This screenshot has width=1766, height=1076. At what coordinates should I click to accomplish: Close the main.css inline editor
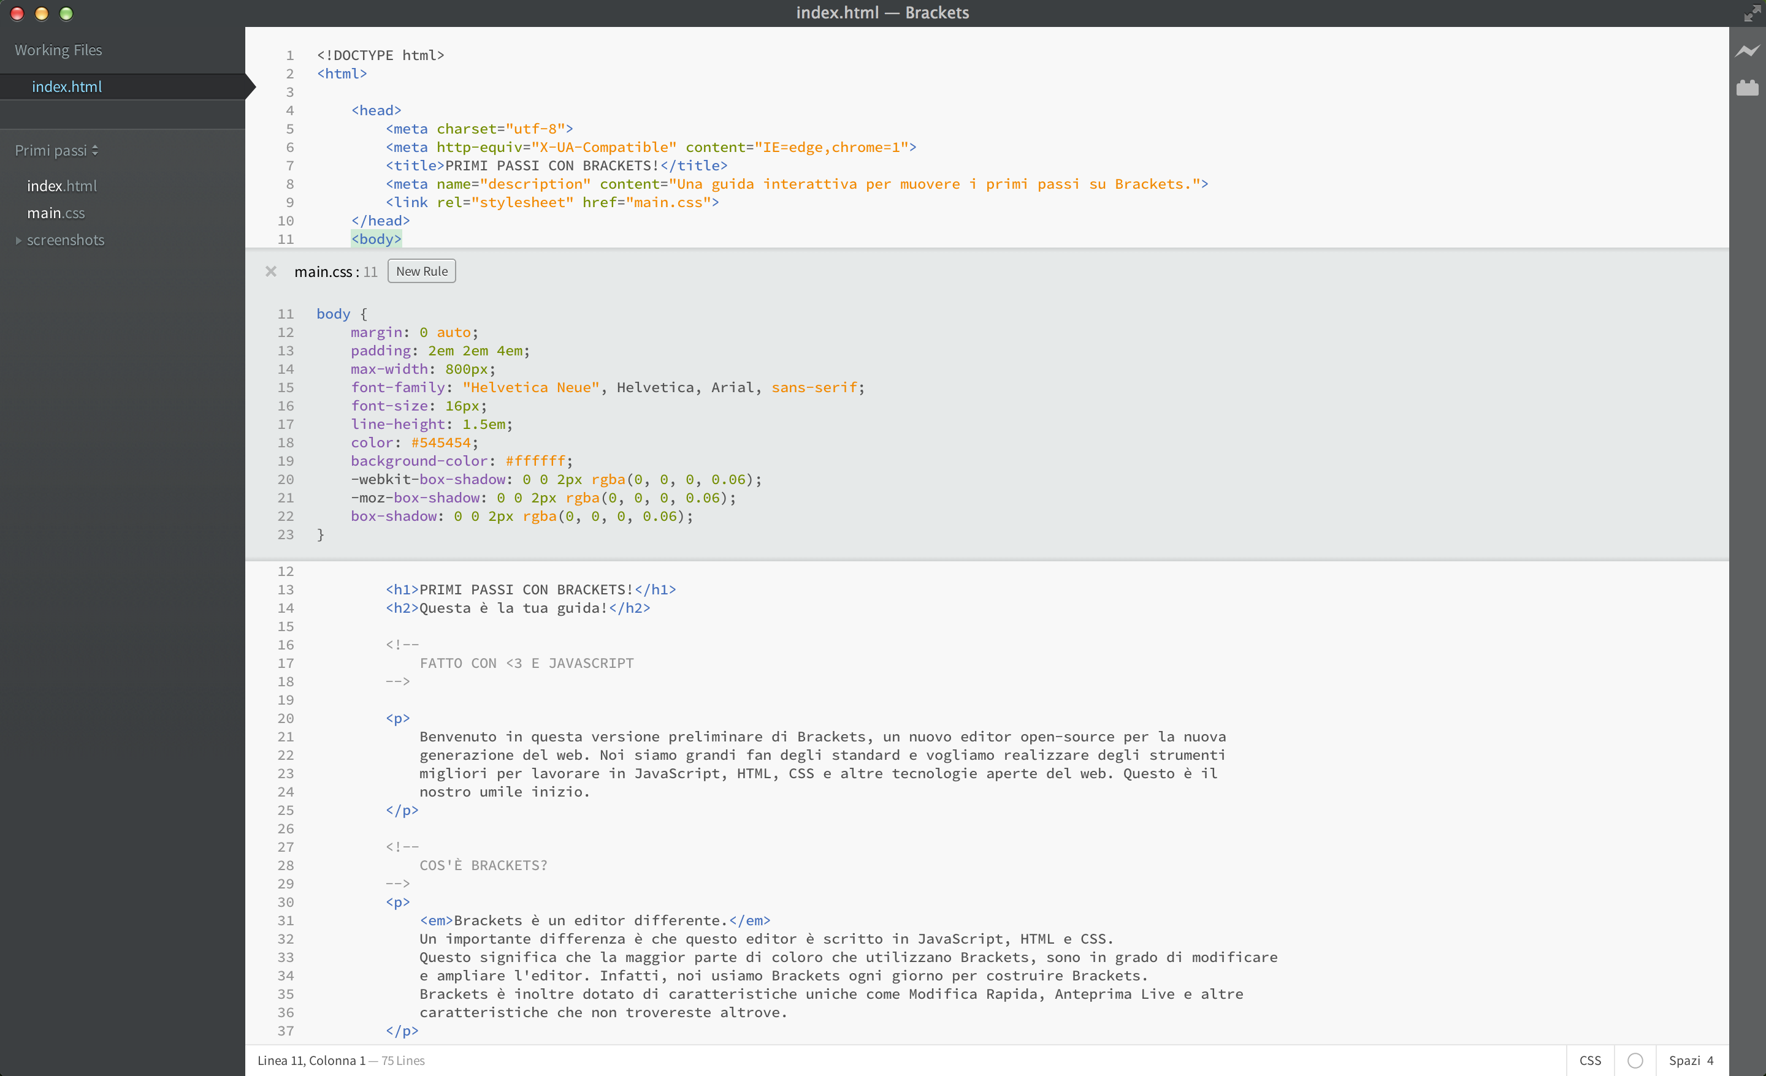pyautogui.click(x=271, y=271)
